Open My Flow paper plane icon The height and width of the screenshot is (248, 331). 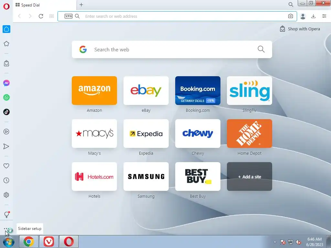tap(6, 146)
